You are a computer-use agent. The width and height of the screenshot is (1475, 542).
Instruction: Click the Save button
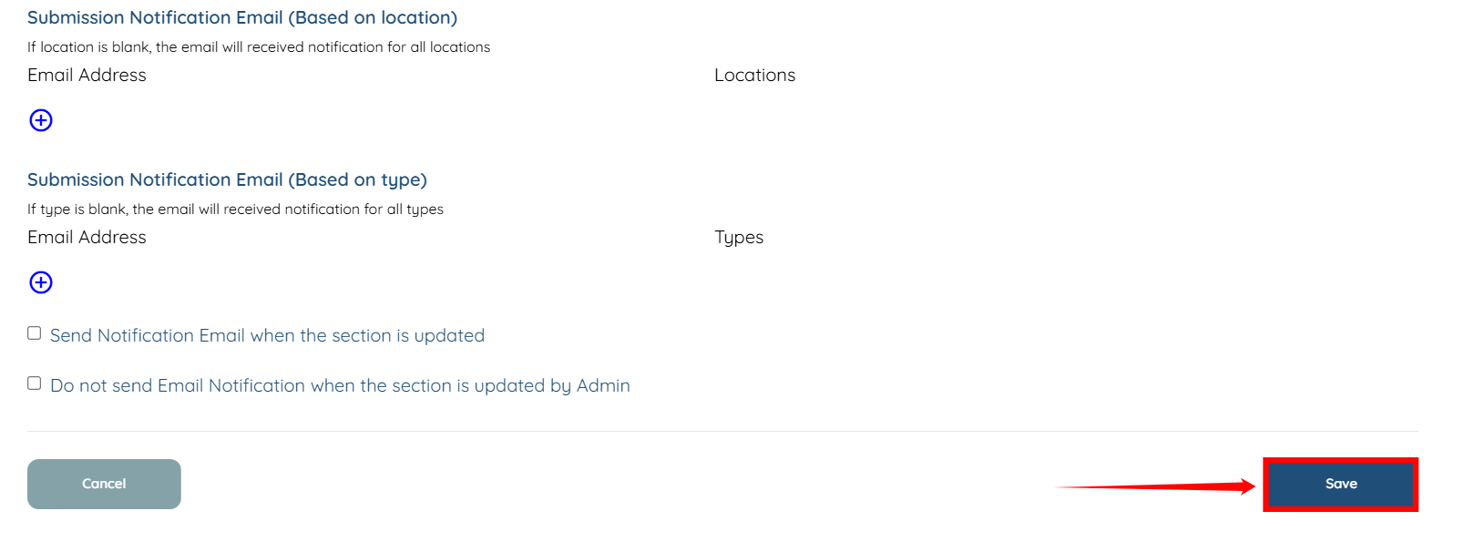click(x=1340, y=484)
